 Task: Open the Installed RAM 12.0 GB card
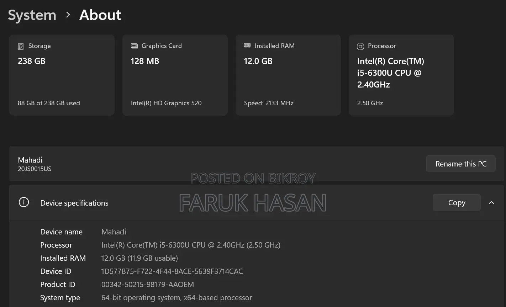[288, 75]
